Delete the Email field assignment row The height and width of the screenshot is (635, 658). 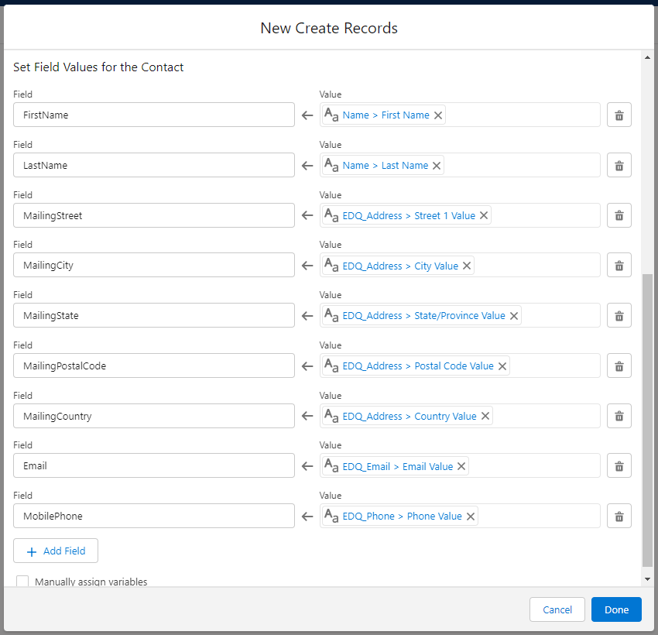[619, 466]
